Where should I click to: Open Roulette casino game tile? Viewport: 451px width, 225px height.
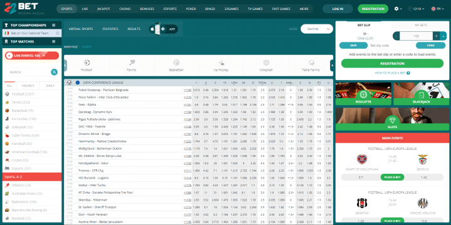tap(363, 94)
